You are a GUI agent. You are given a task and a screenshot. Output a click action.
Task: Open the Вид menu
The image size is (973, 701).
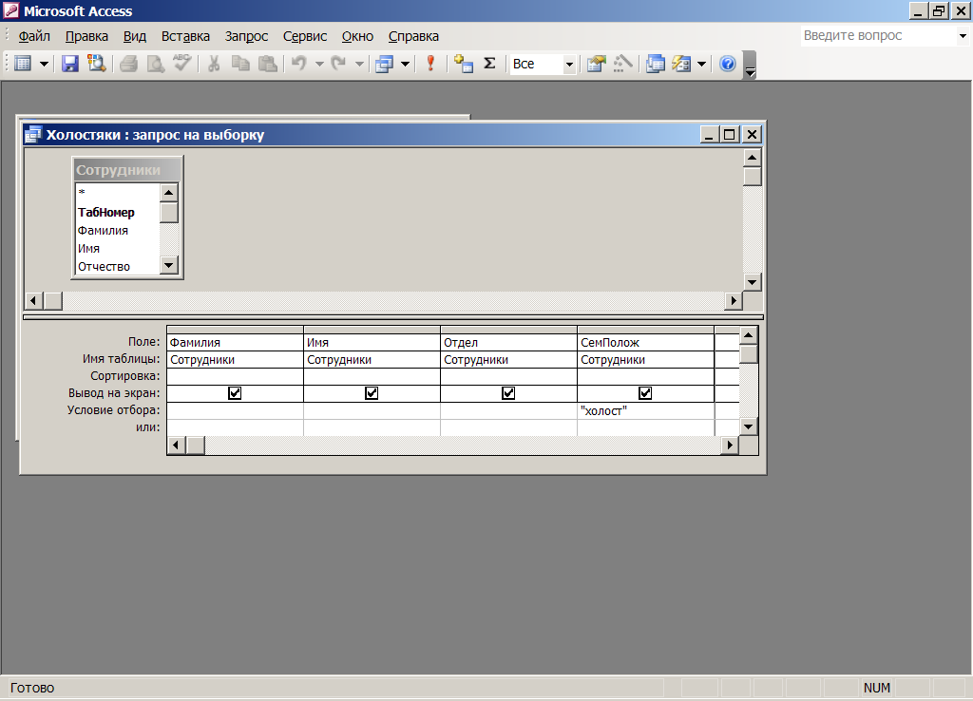[135, 36]
